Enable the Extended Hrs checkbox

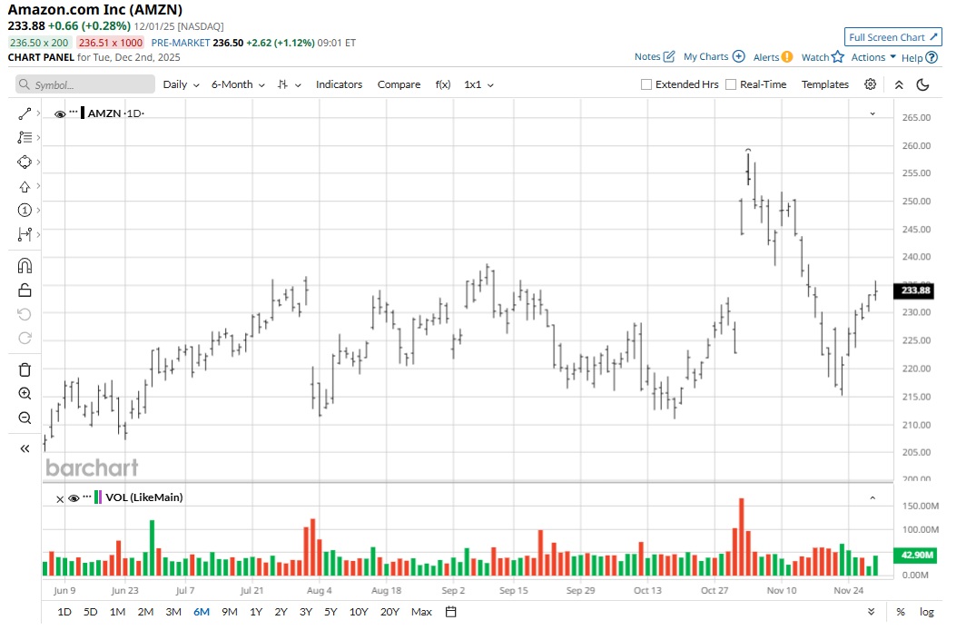pyautogui.click(x=646, y=84)
